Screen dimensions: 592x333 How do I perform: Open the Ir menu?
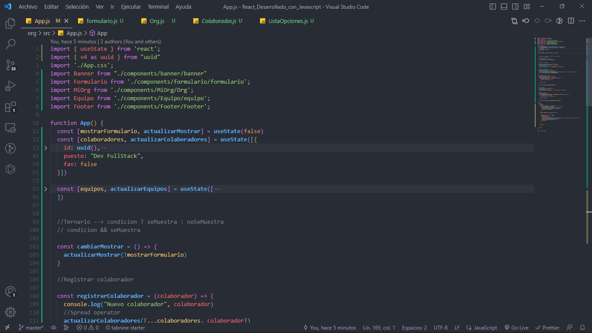[x=113, y=7]
